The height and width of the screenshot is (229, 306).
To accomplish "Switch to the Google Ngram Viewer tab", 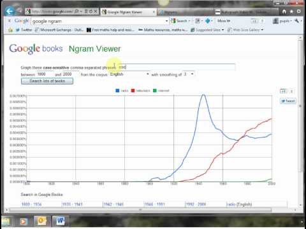I will 126,12.
